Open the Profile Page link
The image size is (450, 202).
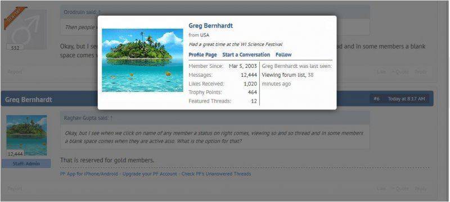coord(202,54)
